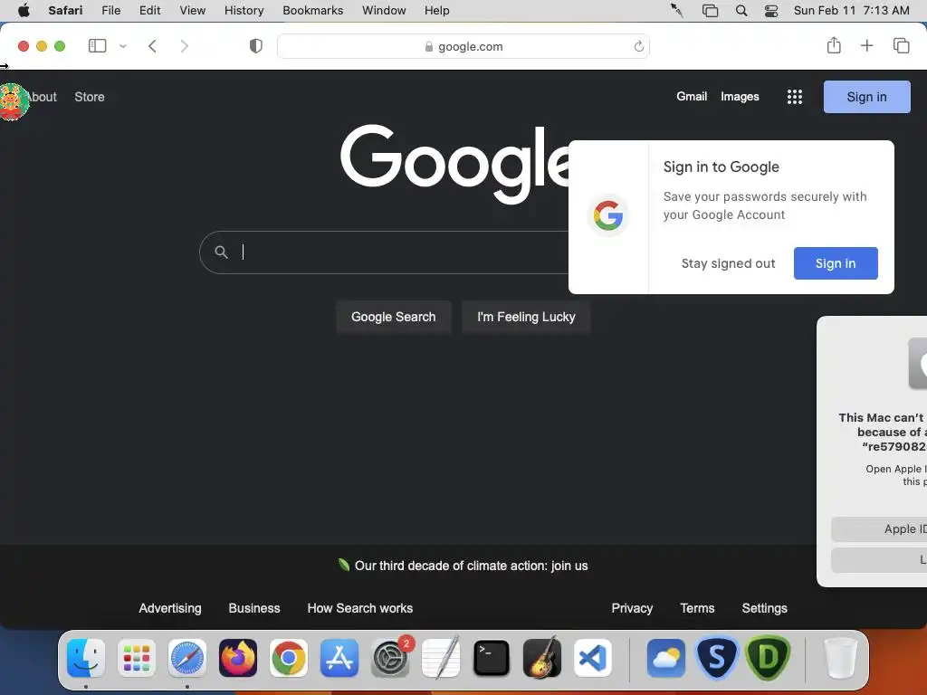Launch Firefox from the Dock
This screenshot has height=695, width=927.
point(238,658)
